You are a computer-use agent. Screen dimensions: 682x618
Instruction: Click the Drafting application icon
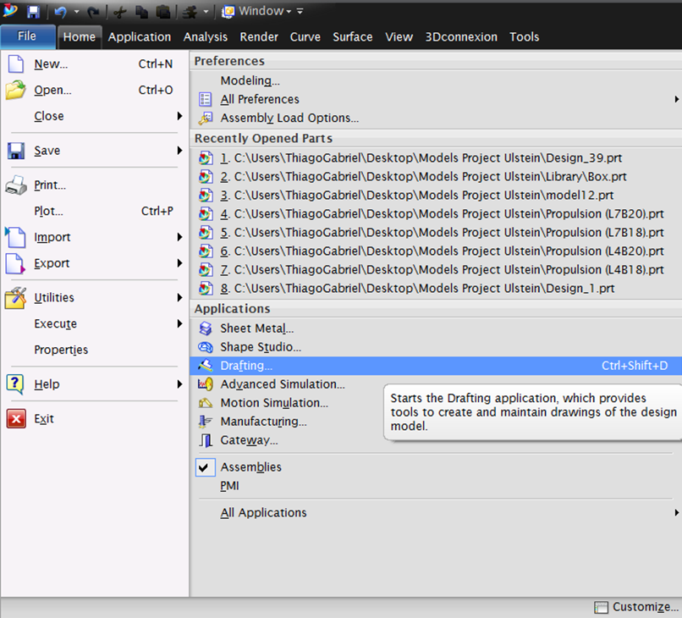click(206, 366)
